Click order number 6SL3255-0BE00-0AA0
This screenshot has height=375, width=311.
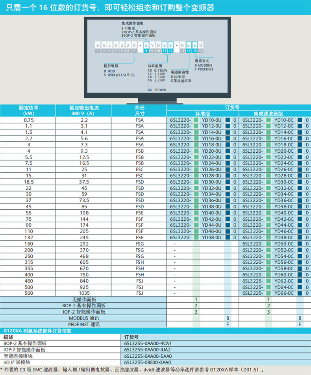point(148,362)
